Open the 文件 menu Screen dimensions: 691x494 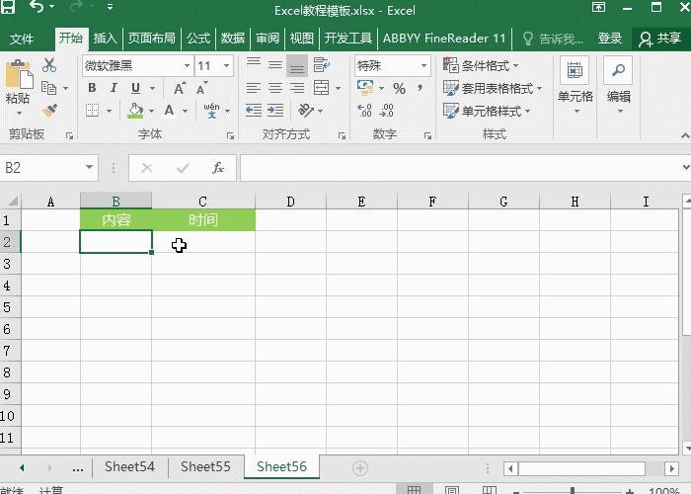click(x=22, y=39)
